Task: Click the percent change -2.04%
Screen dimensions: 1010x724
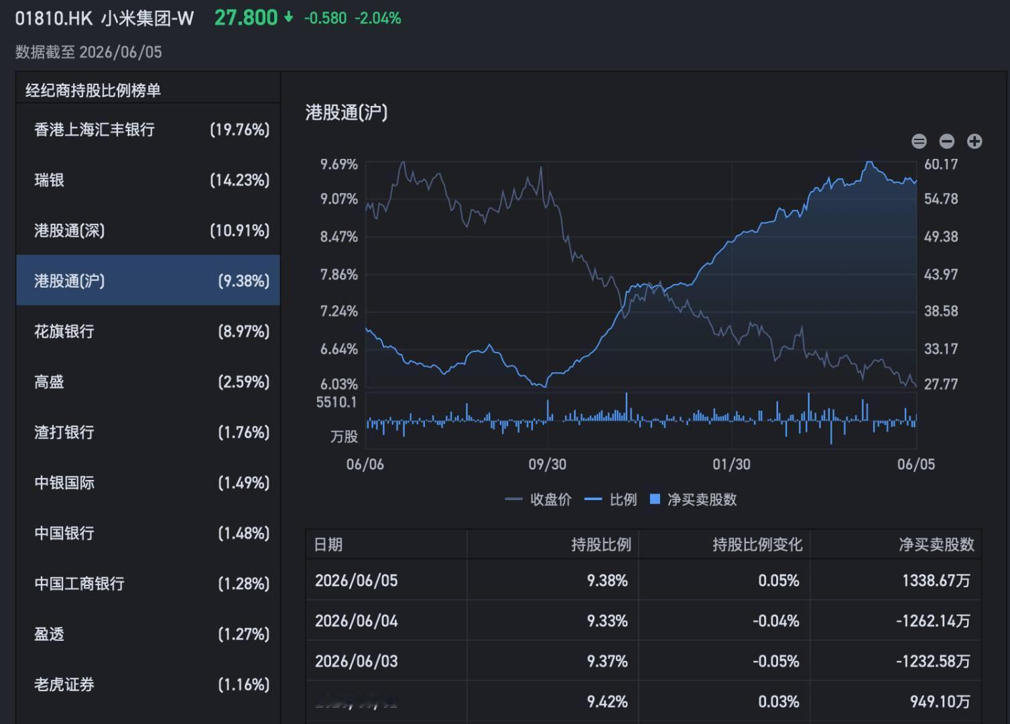Action: [378, 18]
